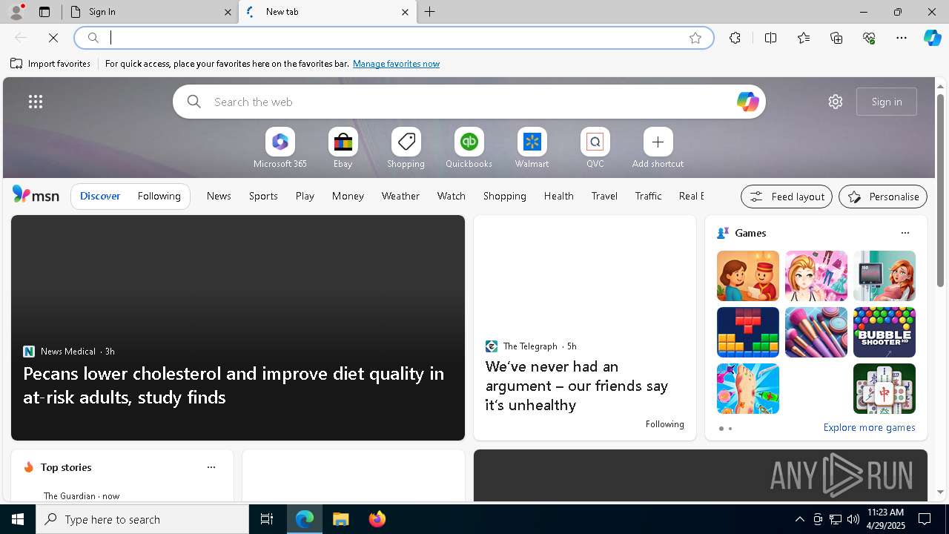
Task: Go to second games page dot
Action: click(730, 429)
